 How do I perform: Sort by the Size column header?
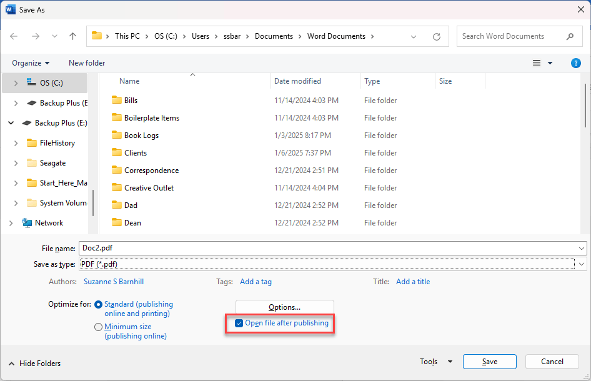445,81
